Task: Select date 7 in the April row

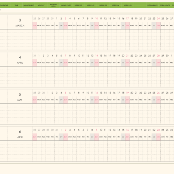Action: point(65,56)
